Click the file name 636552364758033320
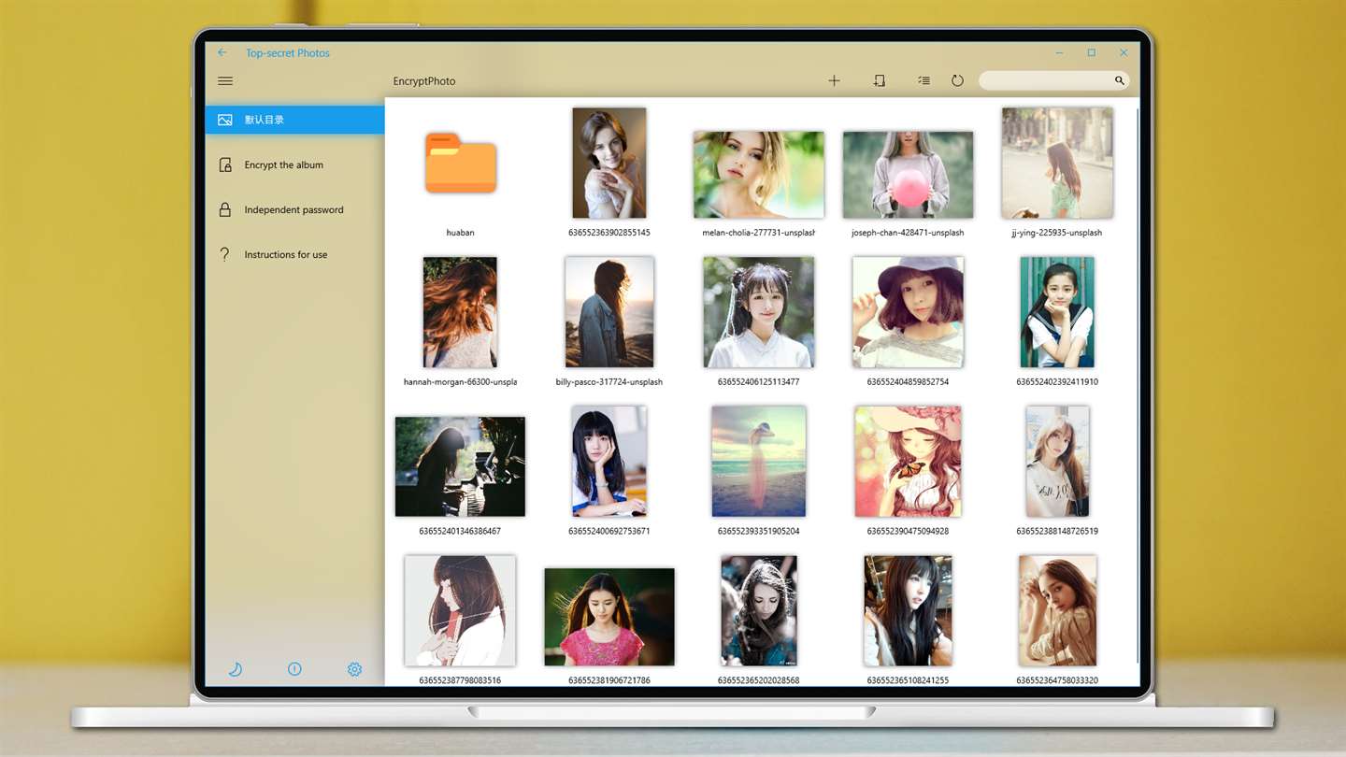1346x757 pixels. 1057,680
